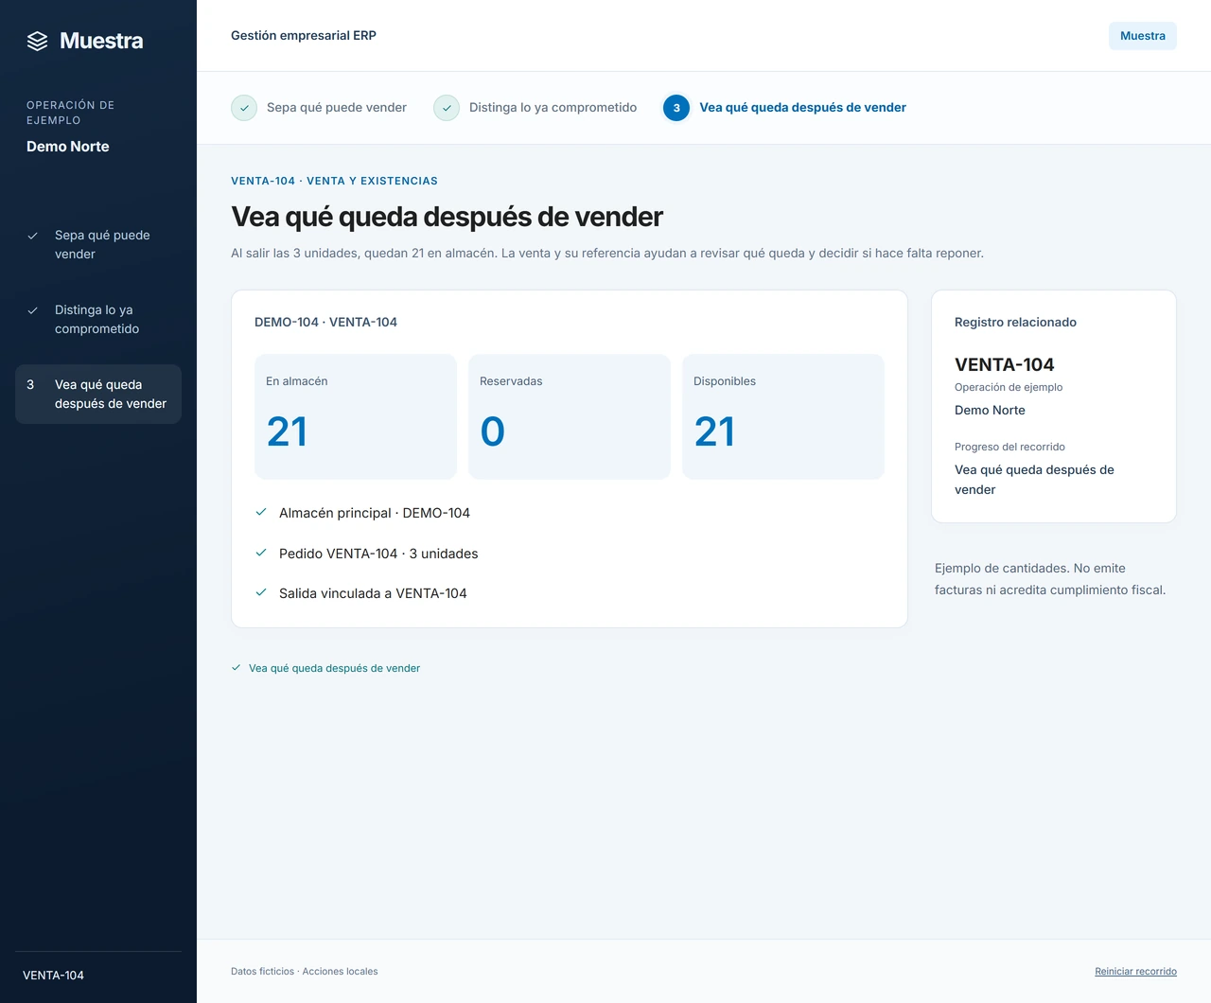Viewport: 1211px width, 1003px height.
Task: Click checkmark circle beside 'Distinga lo ya comprometido' step
Action: click(447, 108)
